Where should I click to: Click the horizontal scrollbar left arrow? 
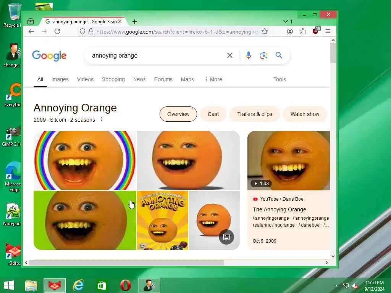(26, 262)
